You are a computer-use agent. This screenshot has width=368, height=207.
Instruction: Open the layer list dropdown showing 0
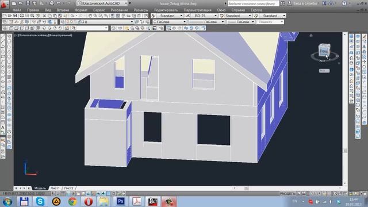(97, 22)
